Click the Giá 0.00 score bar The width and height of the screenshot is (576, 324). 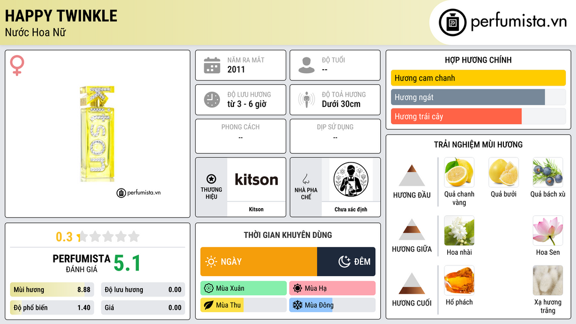(x=143, y=308)
